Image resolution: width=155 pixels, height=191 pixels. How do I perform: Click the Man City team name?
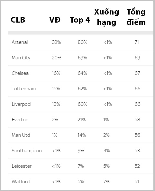click(x=21, y=58)
